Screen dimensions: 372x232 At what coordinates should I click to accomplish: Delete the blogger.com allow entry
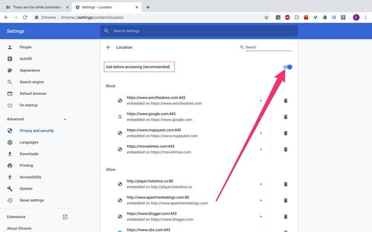[286, 217]
